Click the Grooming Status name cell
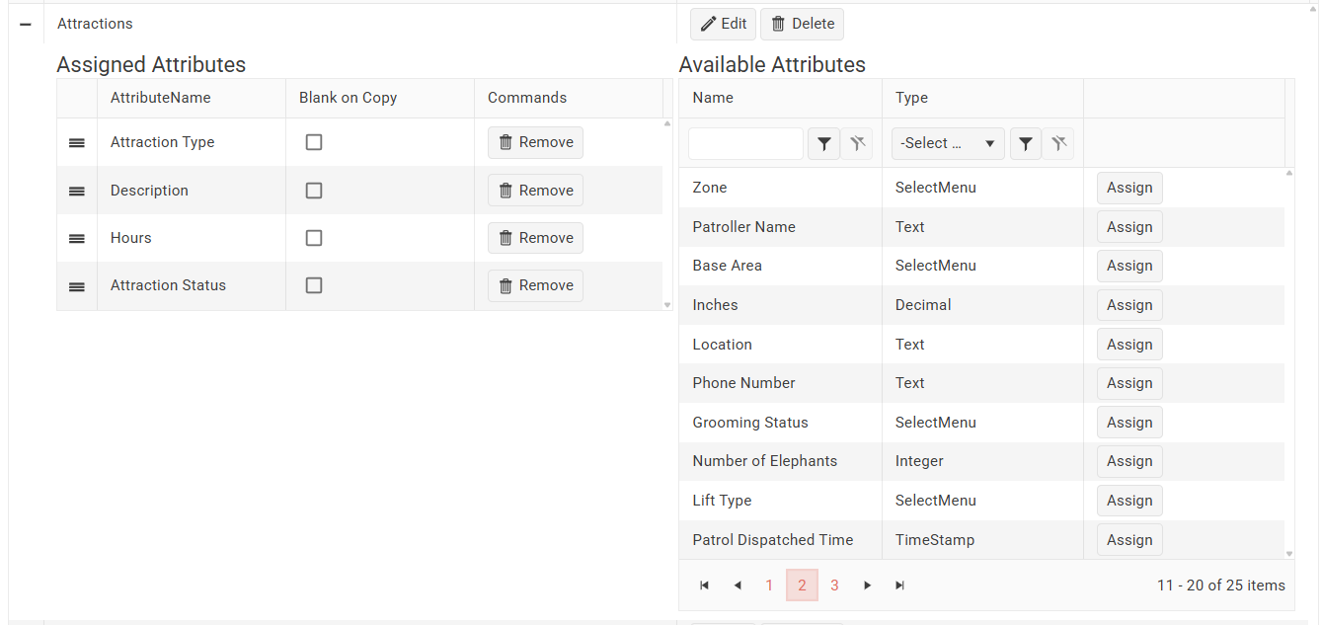The width and height of the screenshot is (1322, 625). [x=780, y=423]
